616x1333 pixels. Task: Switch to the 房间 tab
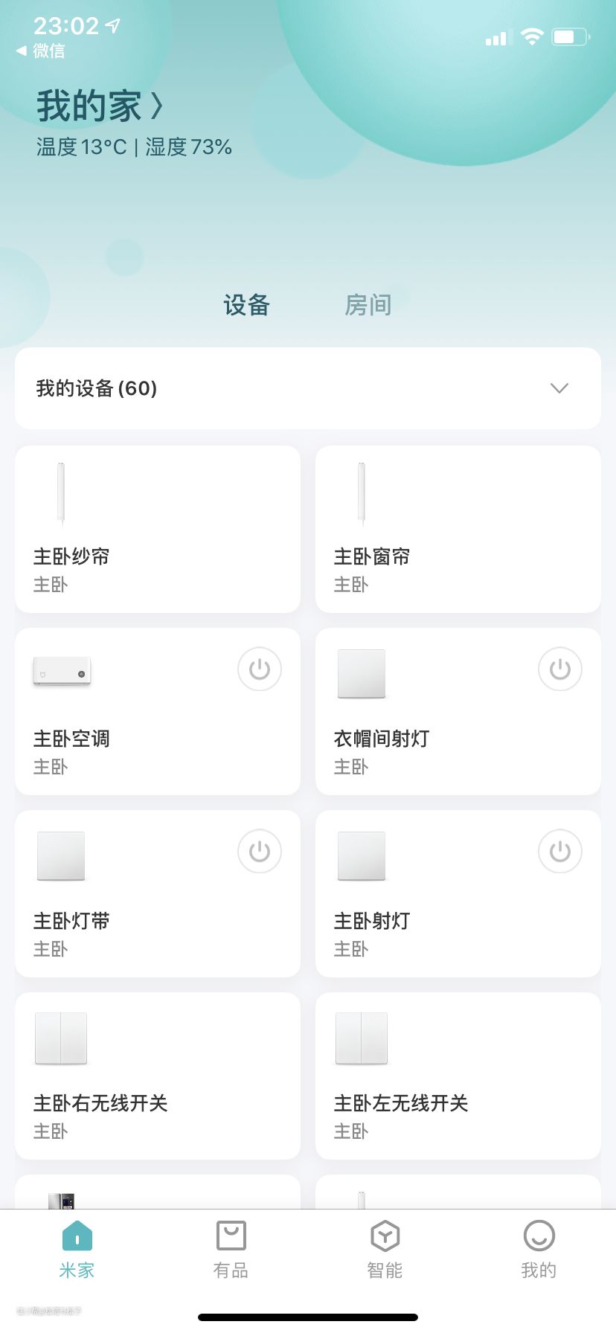[x=368, y=305]
